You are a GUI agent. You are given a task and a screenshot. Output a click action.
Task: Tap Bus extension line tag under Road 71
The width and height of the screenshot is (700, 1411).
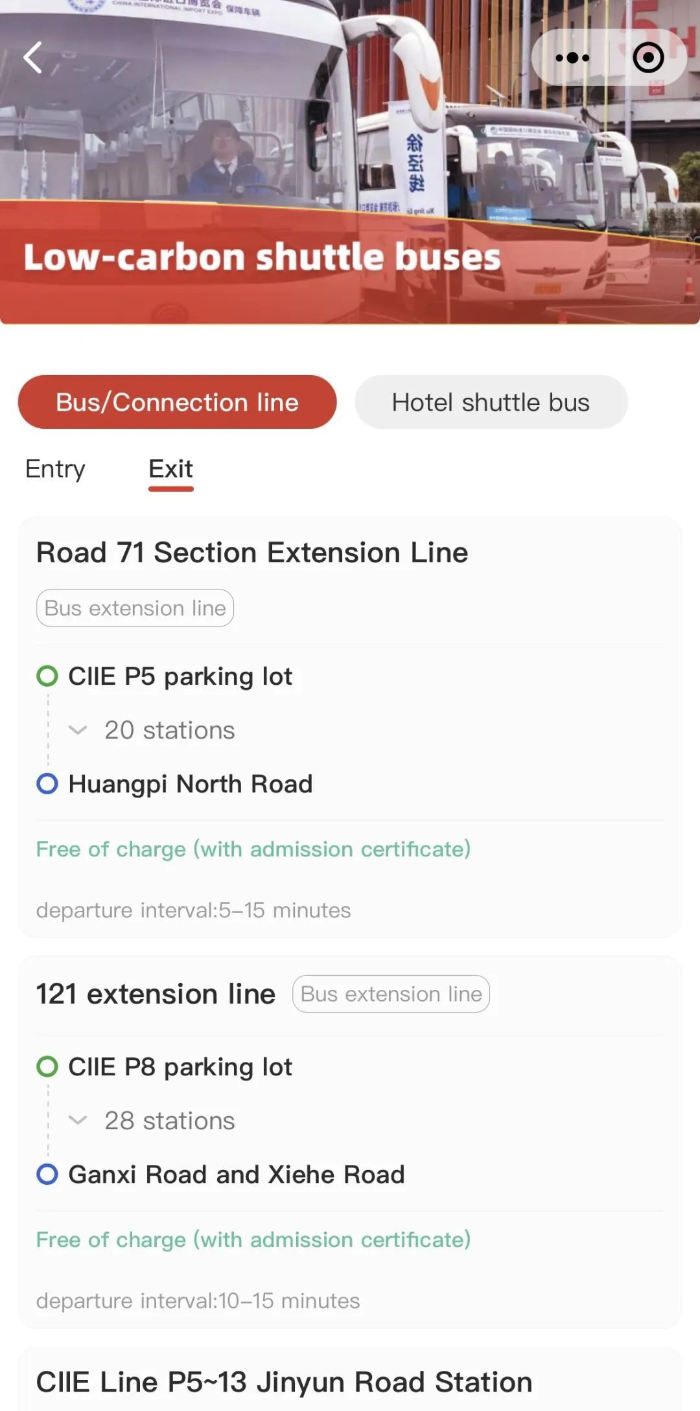pyautogui.click(x=135, y=608)
